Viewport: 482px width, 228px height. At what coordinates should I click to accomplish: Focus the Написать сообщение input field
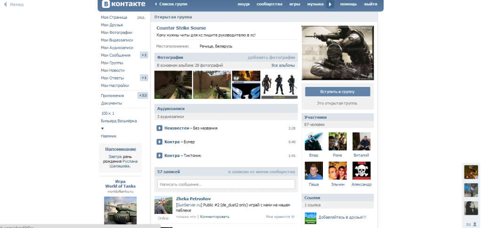coord(226,184)
